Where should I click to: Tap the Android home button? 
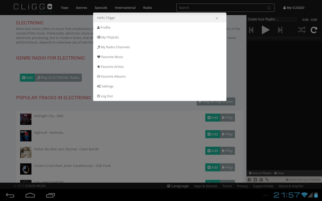tap(30, 195)
